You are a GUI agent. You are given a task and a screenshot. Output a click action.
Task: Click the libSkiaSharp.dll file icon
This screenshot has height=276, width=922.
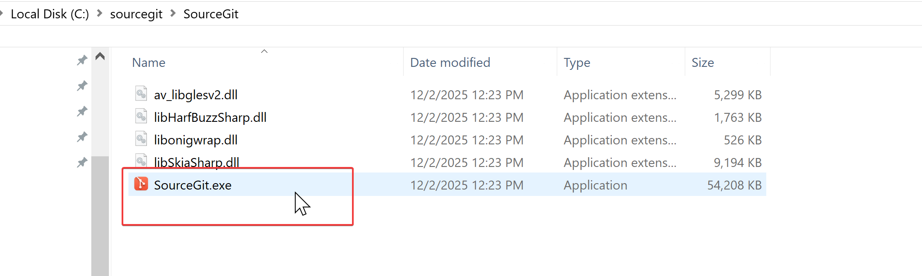coord(141,161)
